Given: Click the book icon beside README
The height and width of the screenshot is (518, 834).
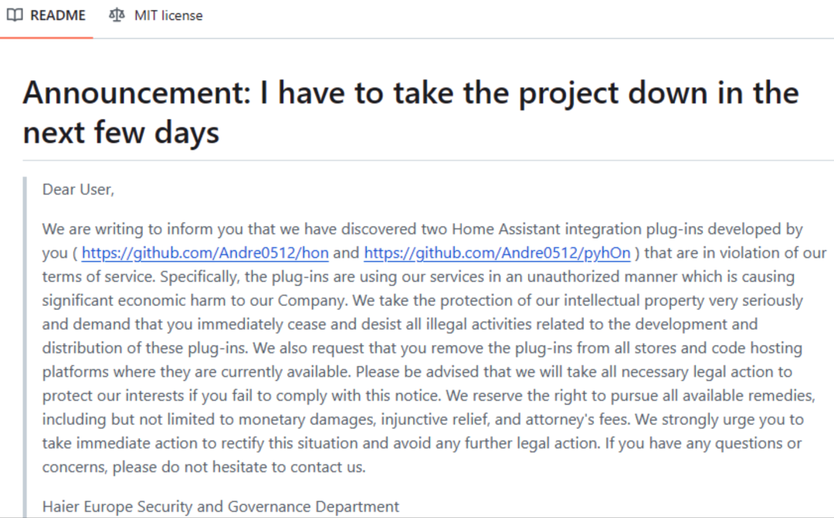Looking at the screenshot, I should coord(15,15).
